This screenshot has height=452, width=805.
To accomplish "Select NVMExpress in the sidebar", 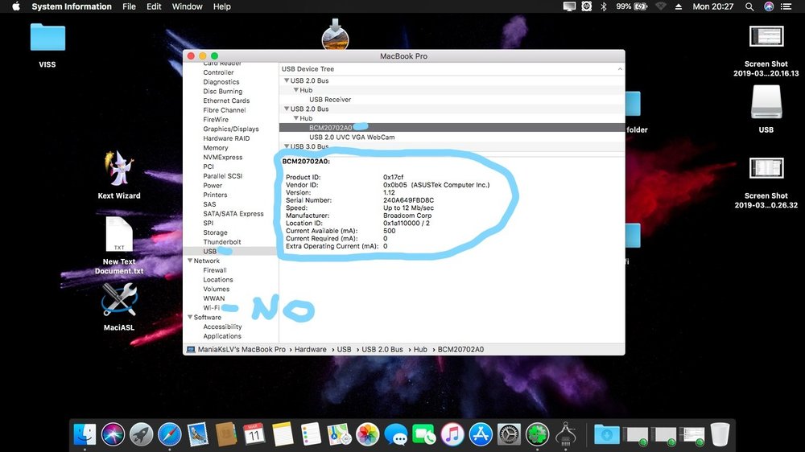I will point(222,157).
